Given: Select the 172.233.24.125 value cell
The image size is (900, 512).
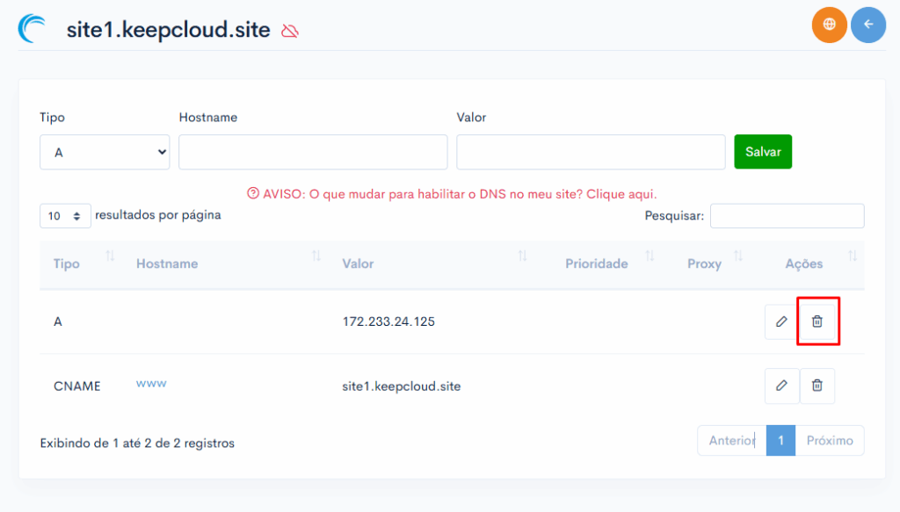Looking at the screenshot, I should tap(388, 321).
